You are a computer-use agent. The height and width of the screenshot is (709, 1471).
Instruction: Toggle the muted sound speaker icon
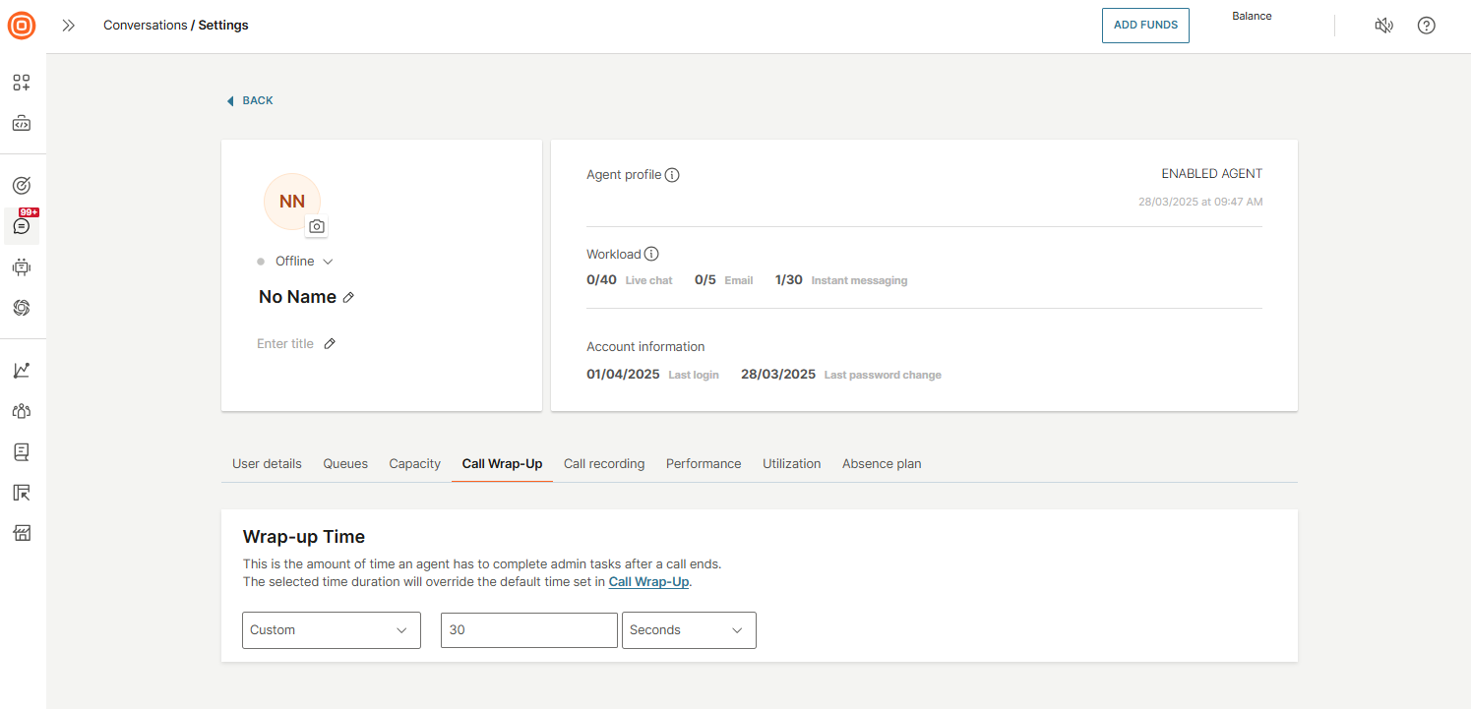(1383, 26)
